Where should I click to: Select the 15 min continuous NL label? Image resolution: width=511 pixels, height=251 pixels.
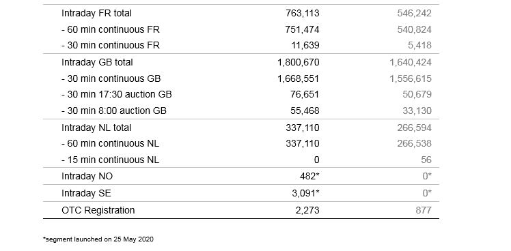coord(111,160)
